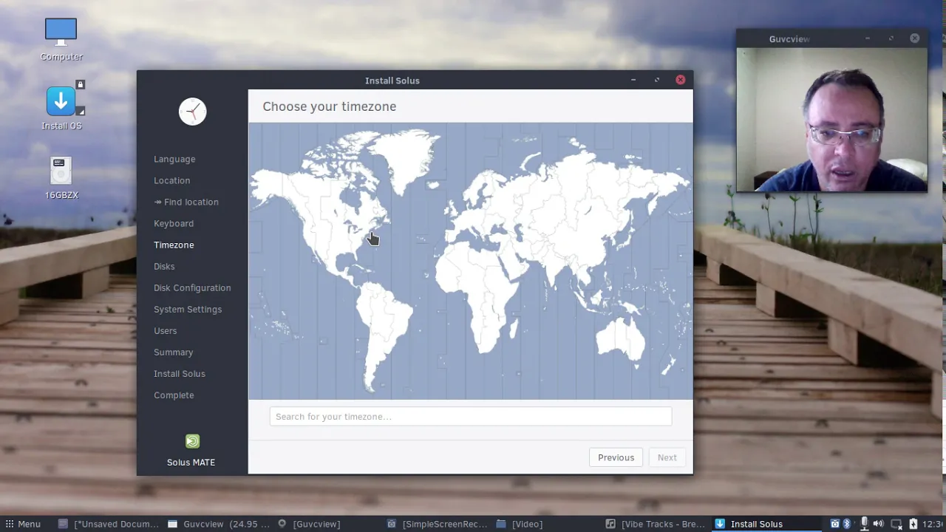The width and height of the screenshot is (946, 532).
Task: Click the microphone tray icon
Action: point(864,524)
